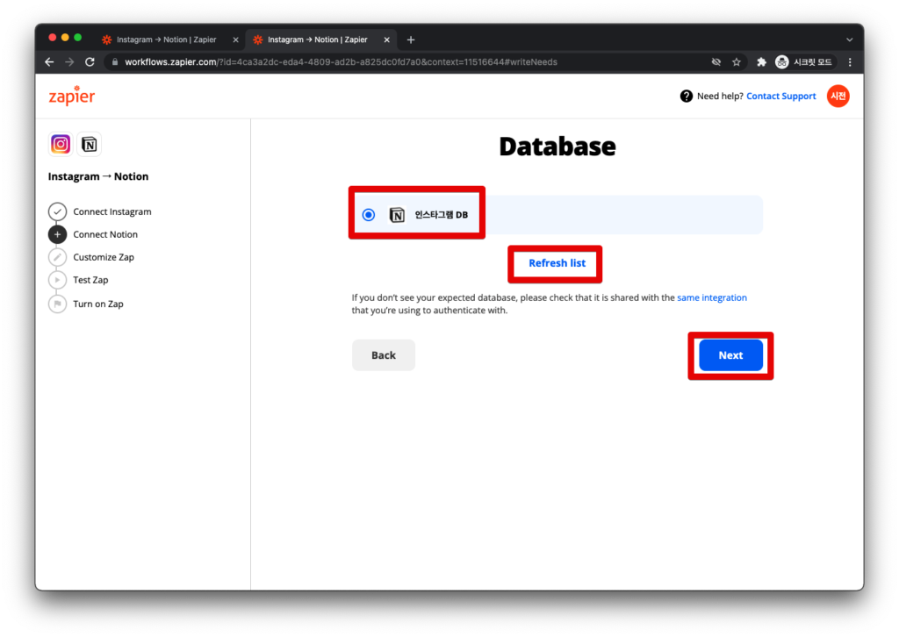Click the help question mark icon
The image size is (899, 637).
[686, 97]
